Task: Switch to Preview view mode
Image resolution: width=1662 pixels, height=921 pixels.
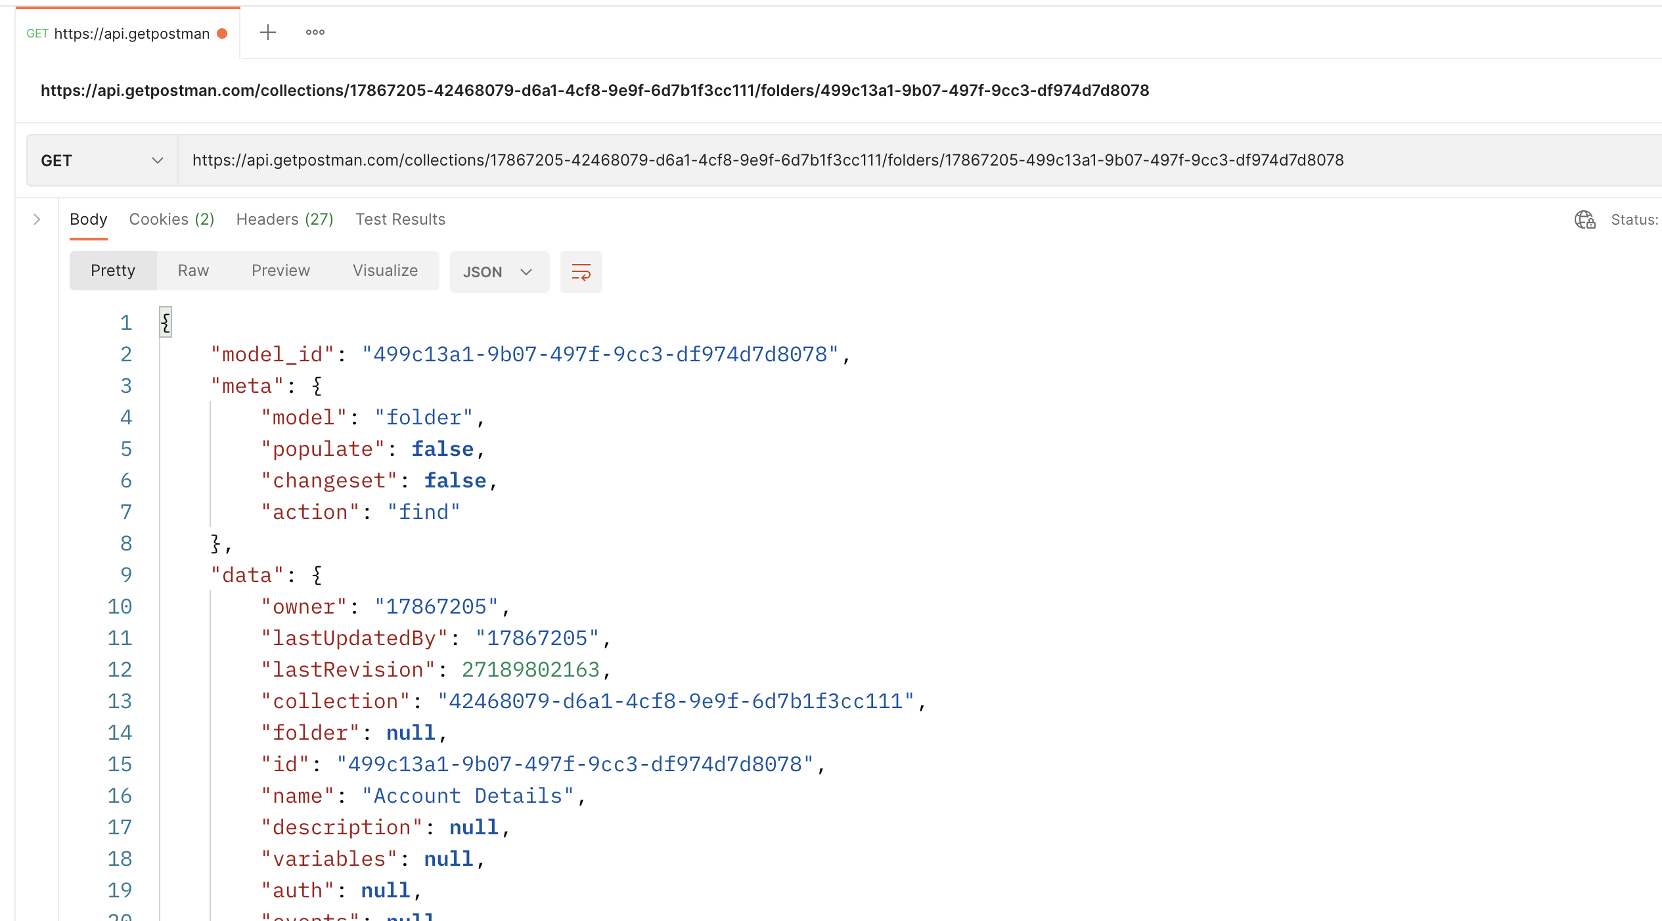Action: (x=281, y=271)
